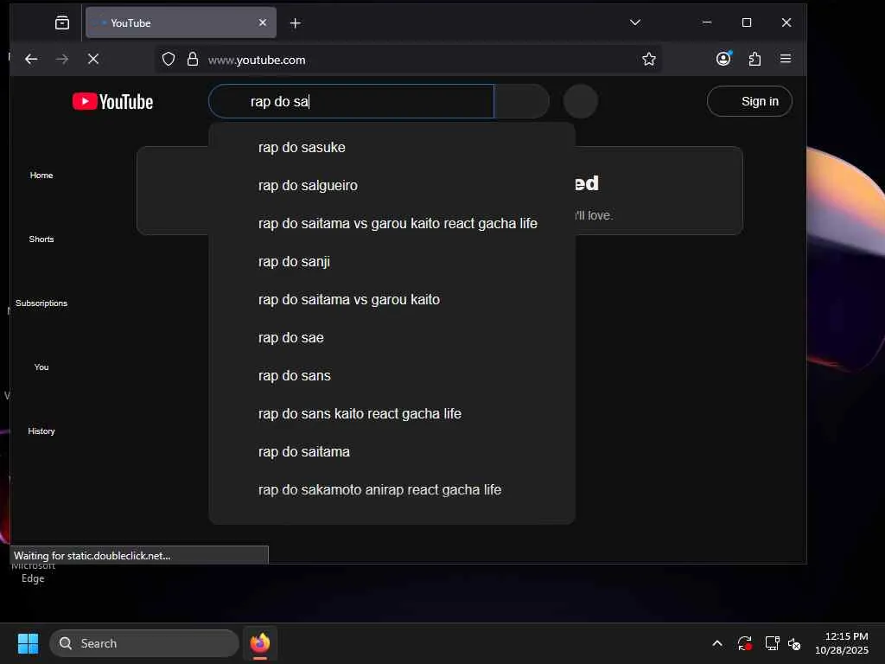The height and width of the screenshot is (664, 885).
Task: Select suggestion "rap do sans"
Action: click(392, 375)
